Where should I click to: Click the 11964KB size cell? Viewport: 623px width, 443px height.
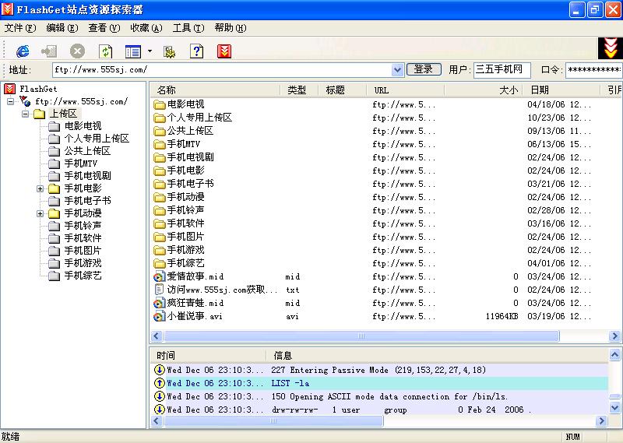(x=502, y=317)
